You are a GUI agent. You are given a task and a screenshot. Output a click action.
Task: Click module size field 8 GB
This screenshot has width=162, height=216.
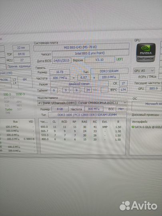pos(60,109)
